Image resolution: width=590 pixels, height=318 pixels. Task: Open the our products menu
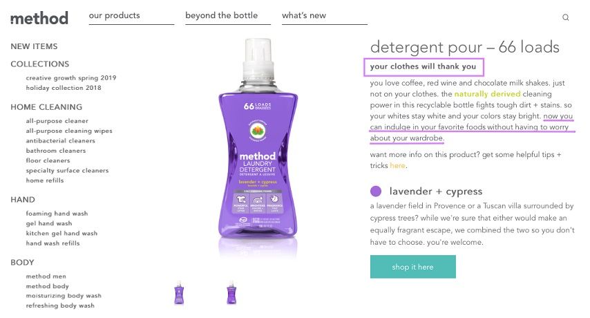115,15
